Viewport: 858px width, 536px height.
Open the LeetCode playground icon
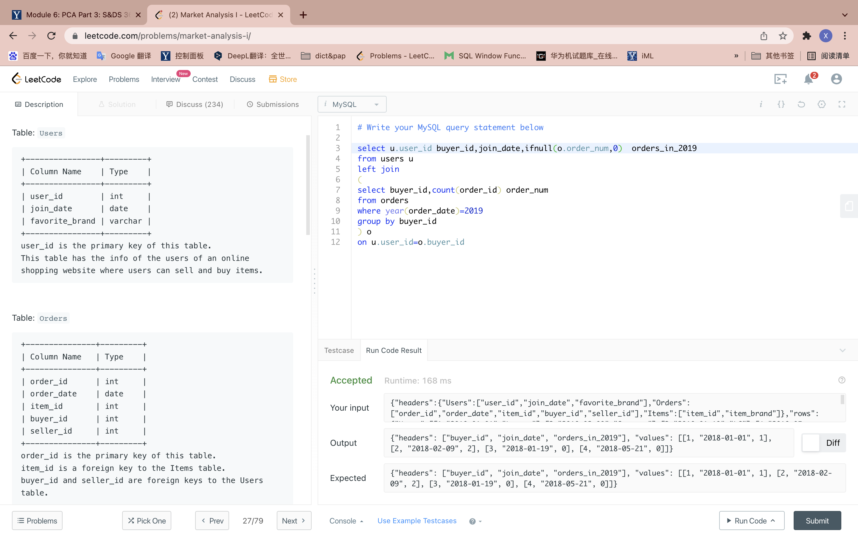(x=780, y=79)
